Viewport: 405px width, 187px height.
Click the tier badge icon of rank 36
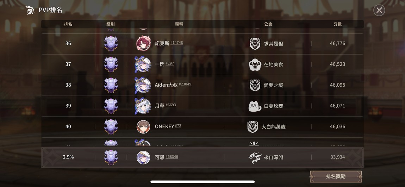pos(111,43)
